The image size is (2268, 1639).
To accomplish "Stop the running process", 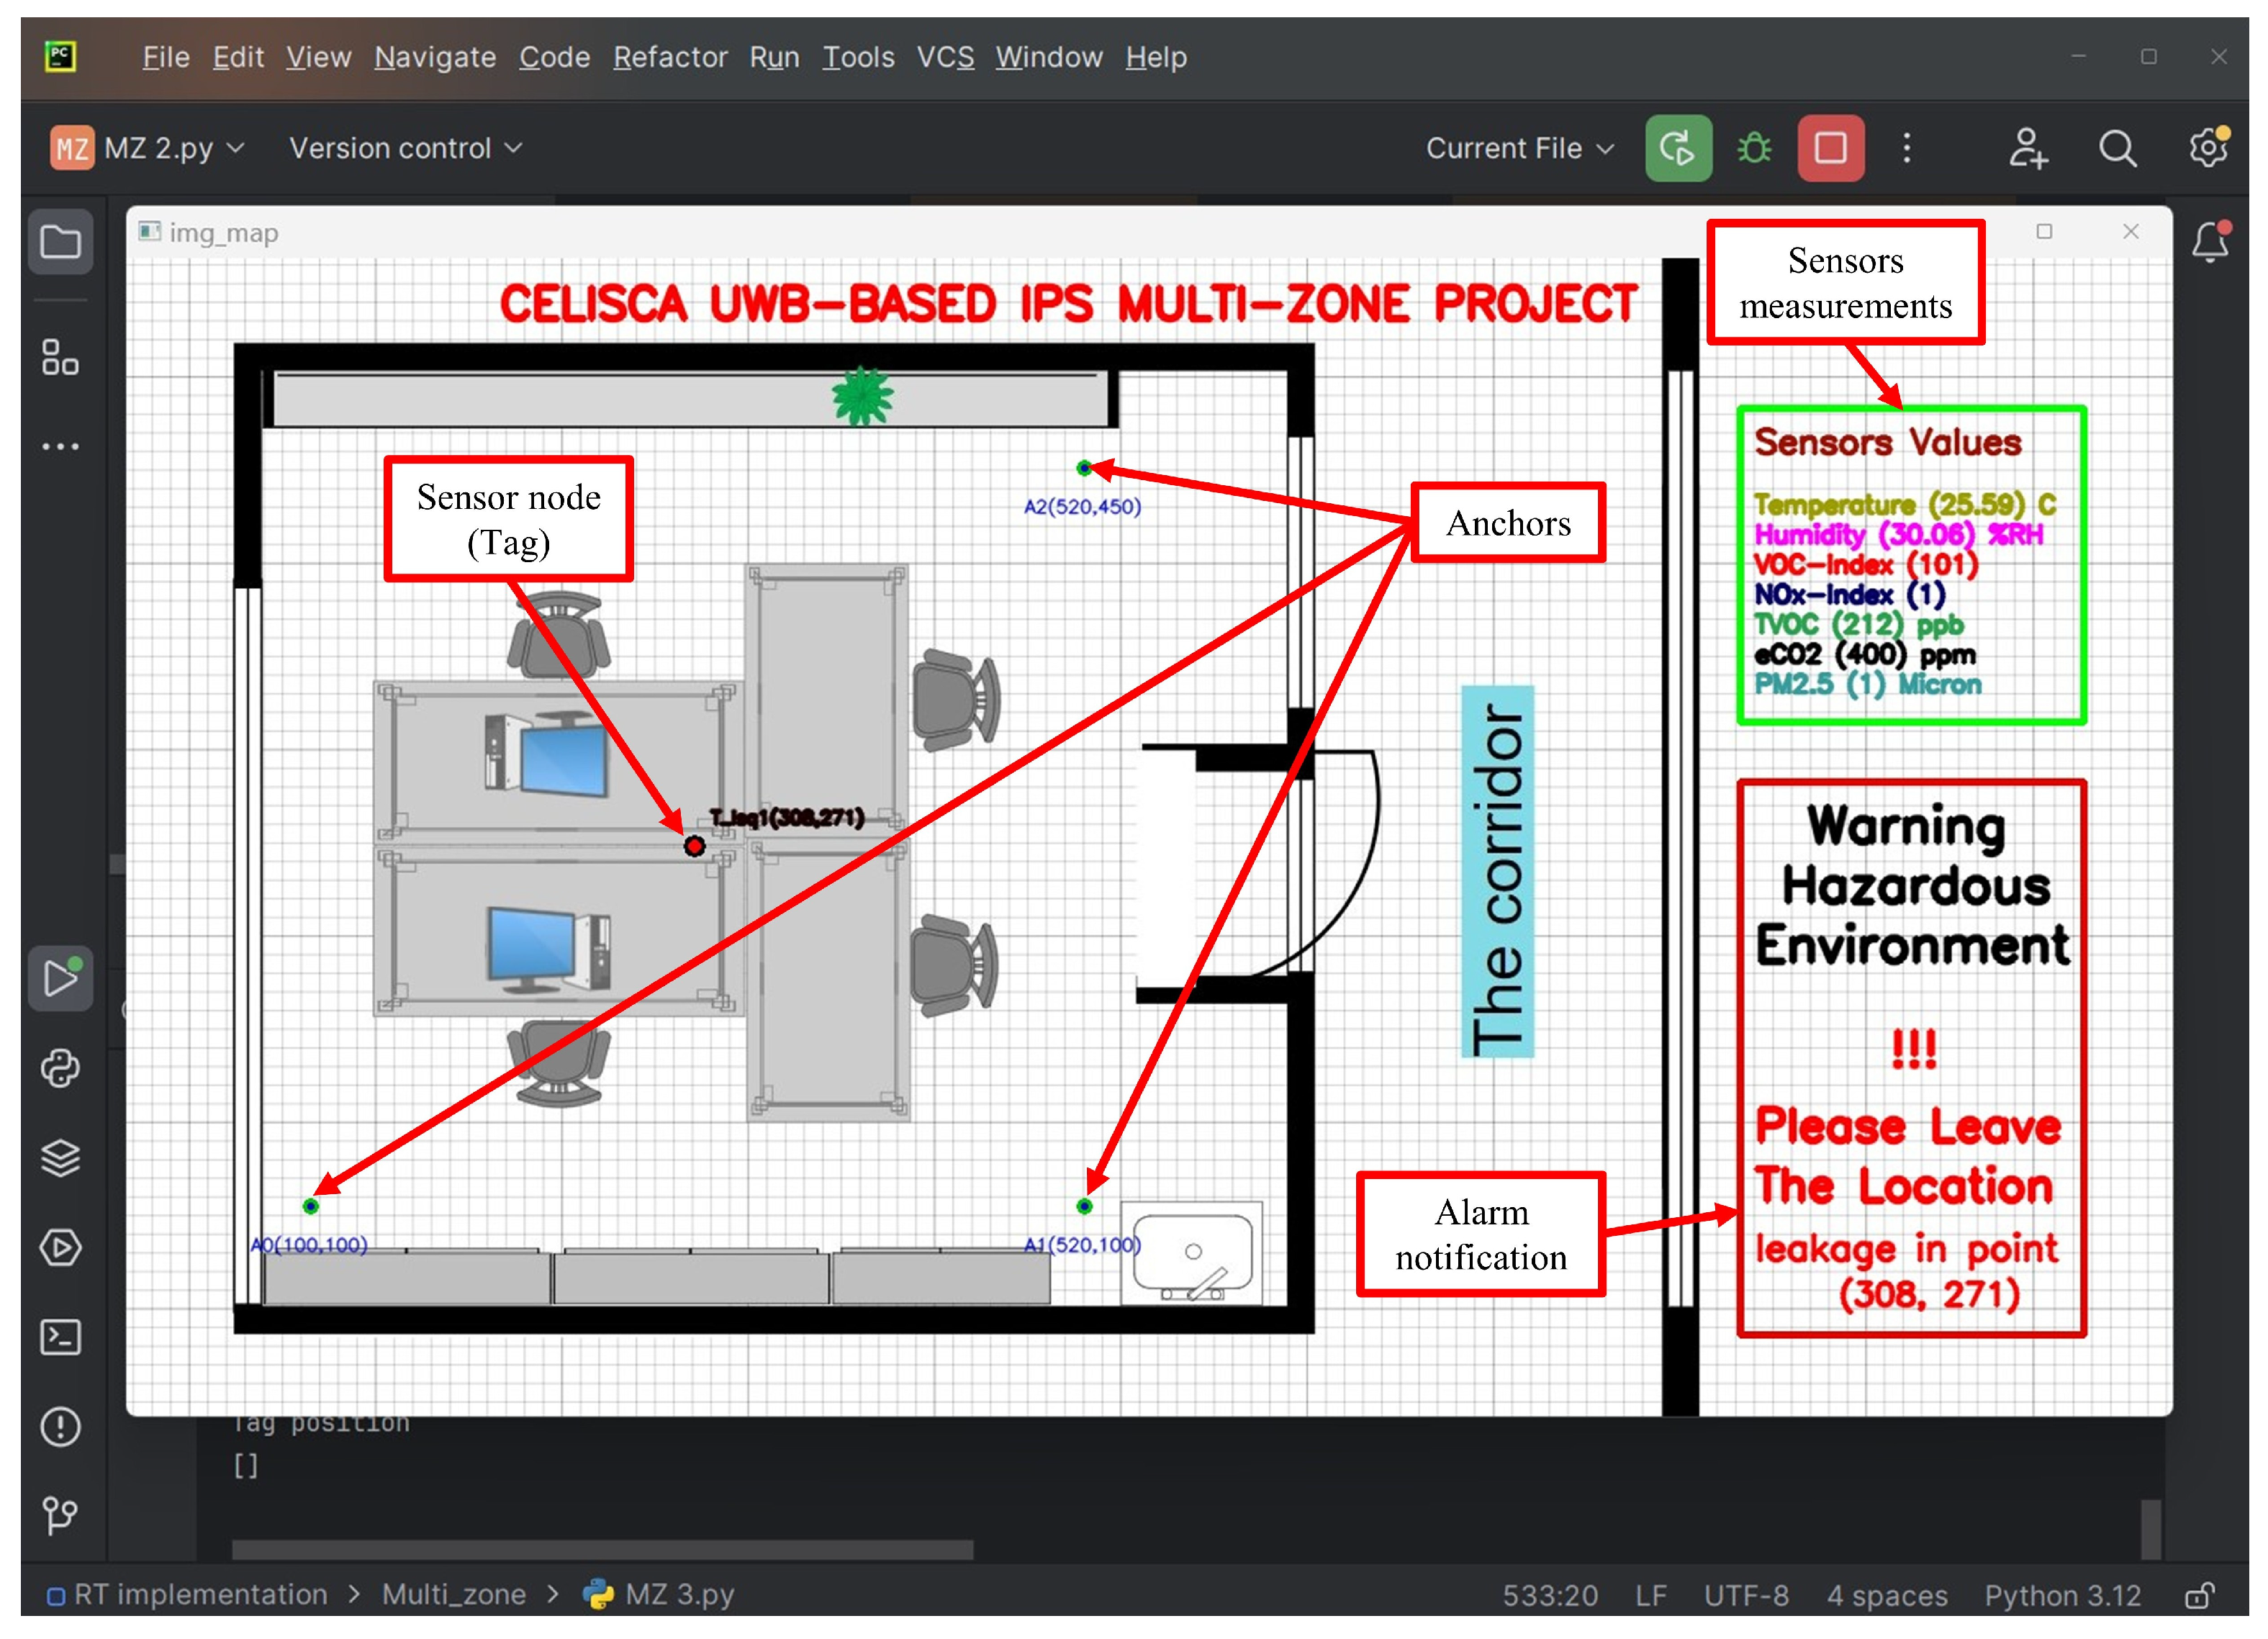I will point(1831,148).
